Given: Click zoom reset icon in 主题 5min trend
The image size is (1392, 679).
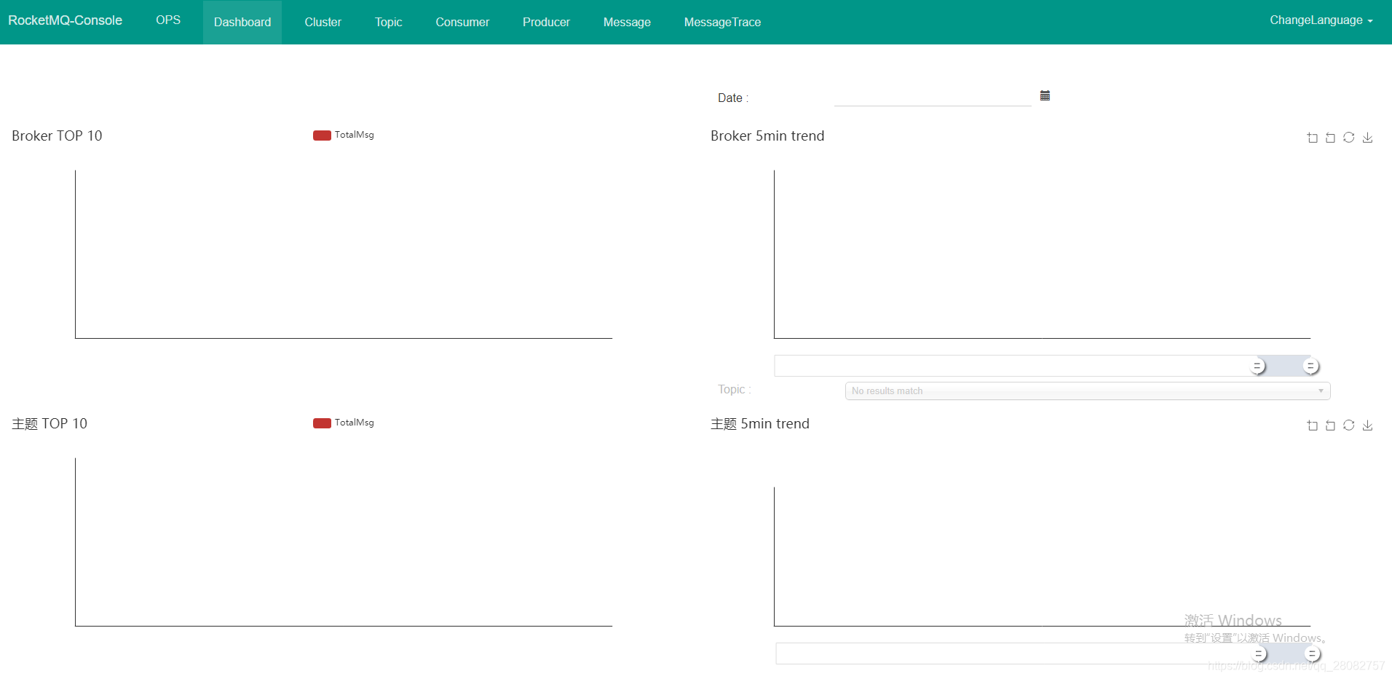Looking at the screenshot, I should coord(1330,425).
